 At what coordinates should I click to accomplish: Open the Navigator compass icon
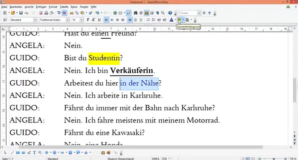click(x=141, y=13)
